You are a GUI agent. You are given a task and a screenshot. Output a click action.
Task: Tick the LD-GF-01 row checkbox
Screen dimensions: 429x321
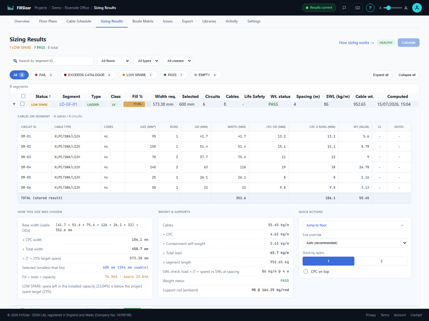coord(22,104)
